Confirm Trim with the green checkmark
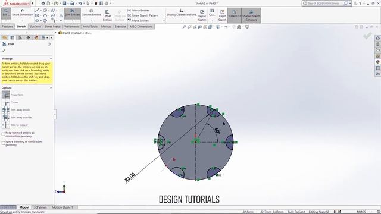381x214 pixels. click(x=4, y=51)
